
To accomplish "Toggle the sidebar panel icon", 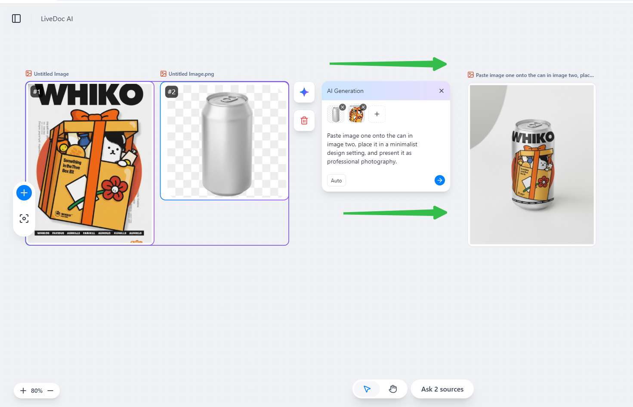I will click(16, 18).
